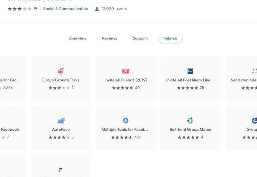The image size is (257, 177).
Task: Click the Invite all Friends [2019] icon
Action: tap(126, 71)
